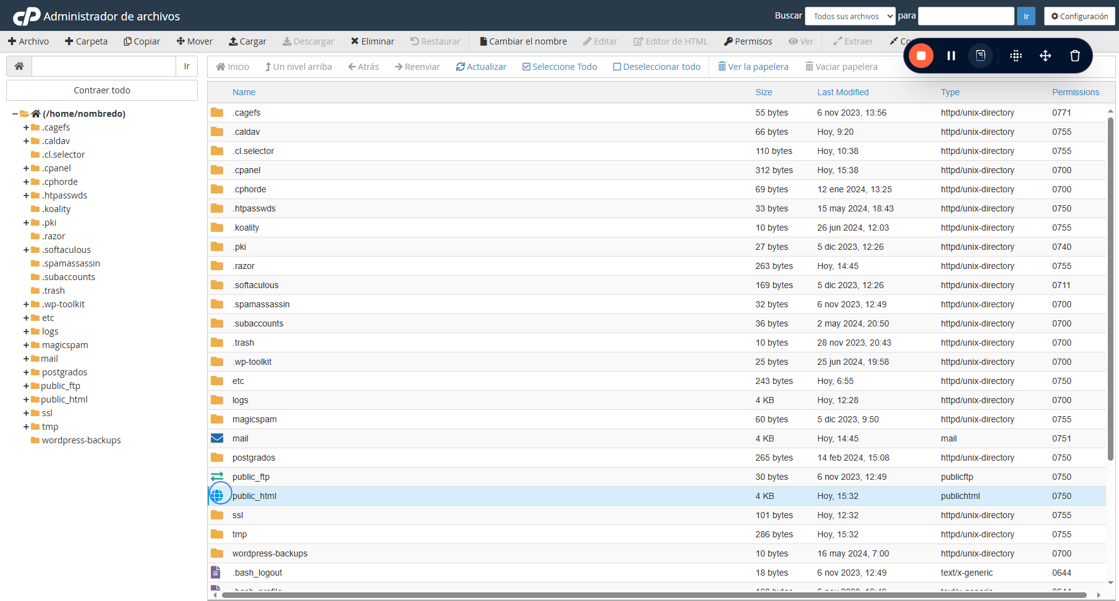Viewport: 1119px width, 601px height.
Task: Click the transfer-arrows icon of public_ftp
Action: coord(217,477)
